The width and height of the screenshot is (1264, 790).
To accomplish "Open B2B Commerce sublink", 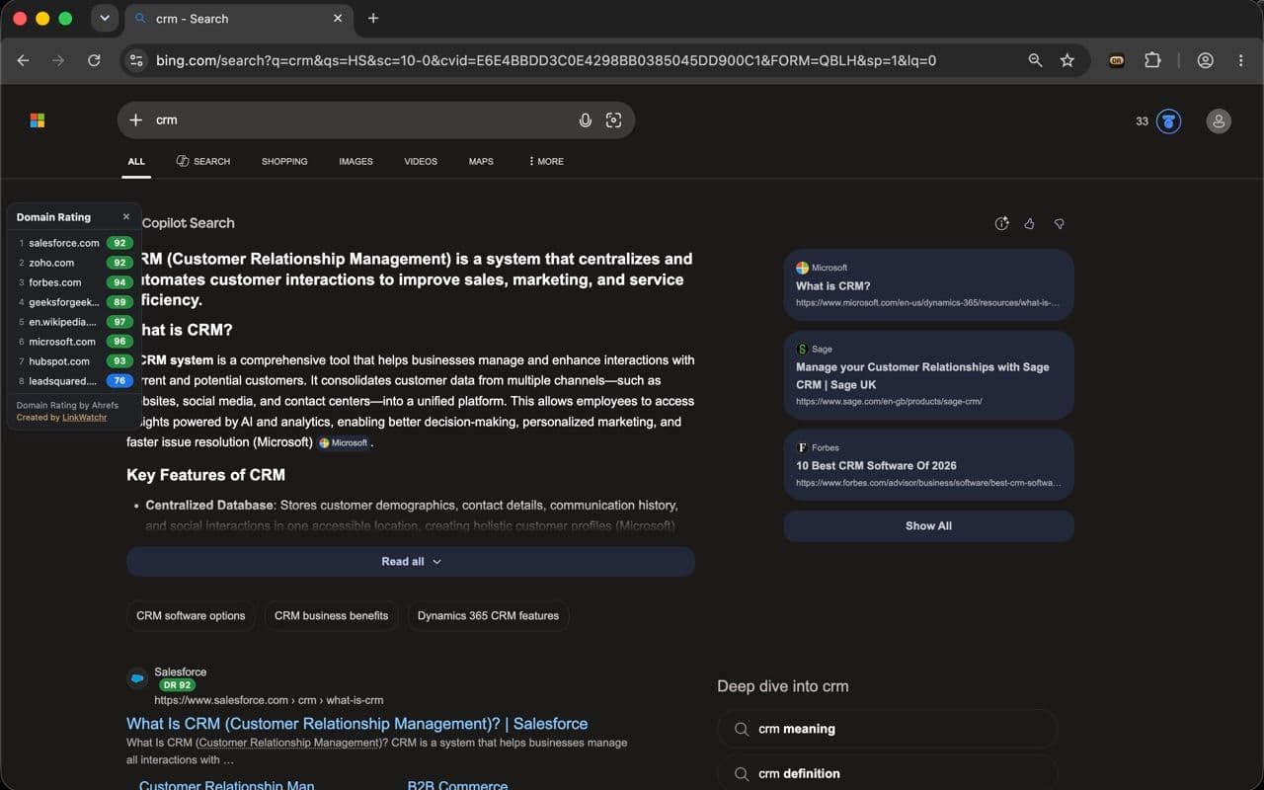I will (457, 785).
